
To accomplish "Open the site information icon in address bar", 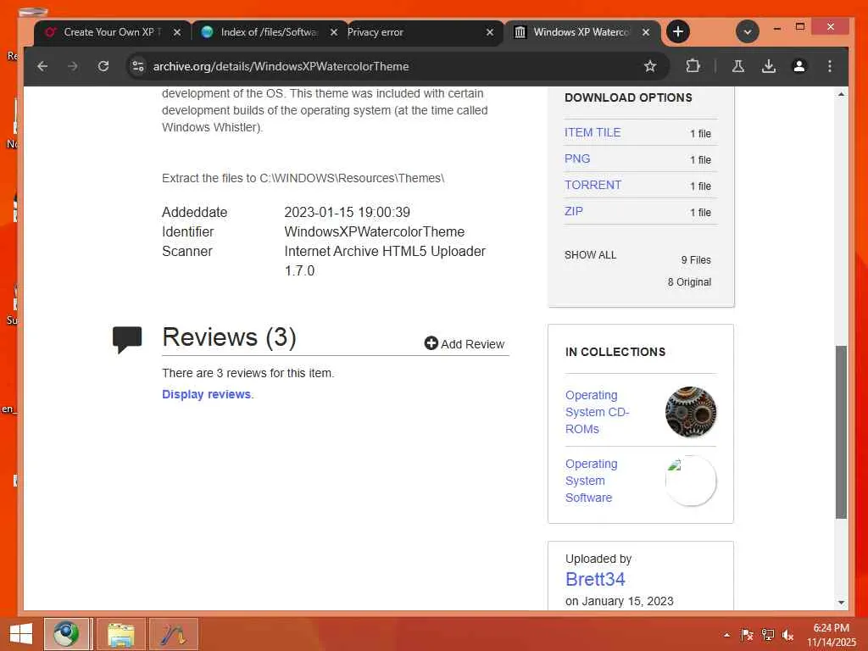I will click(x=138, y=66).
